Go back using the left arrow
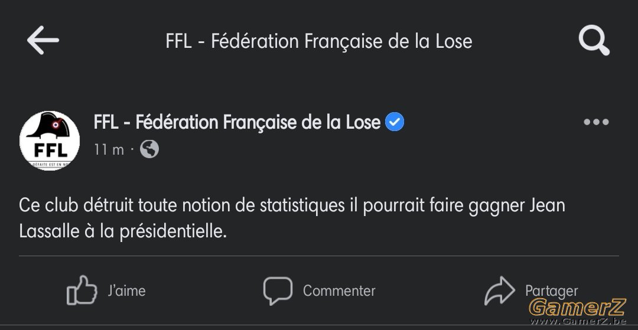Screen dimensions: 638x330 [43, 40]
